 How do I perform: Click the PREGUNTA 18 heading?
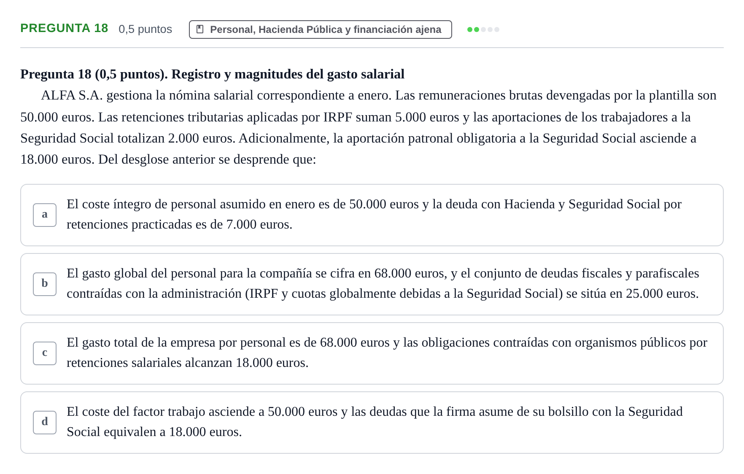[64, 28]
